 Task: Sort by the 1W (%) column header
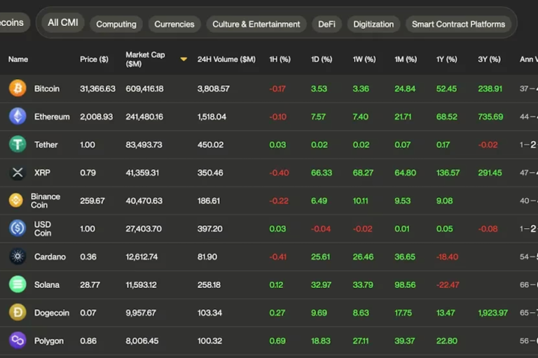(x=364, y=59)
